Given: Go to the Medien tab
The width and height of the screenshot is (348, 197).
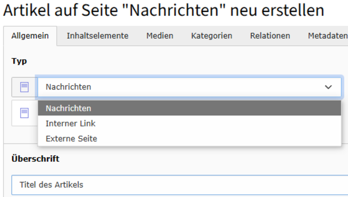Looking at the screenshot, I should pyautogui.click(x=160, y=36).
